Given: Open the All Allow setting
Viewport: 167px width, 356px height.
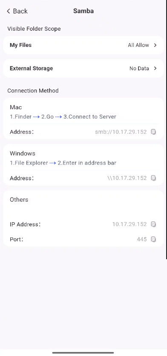Looking at the screenshot, I should pyautogui.click(x=138, y=45).
